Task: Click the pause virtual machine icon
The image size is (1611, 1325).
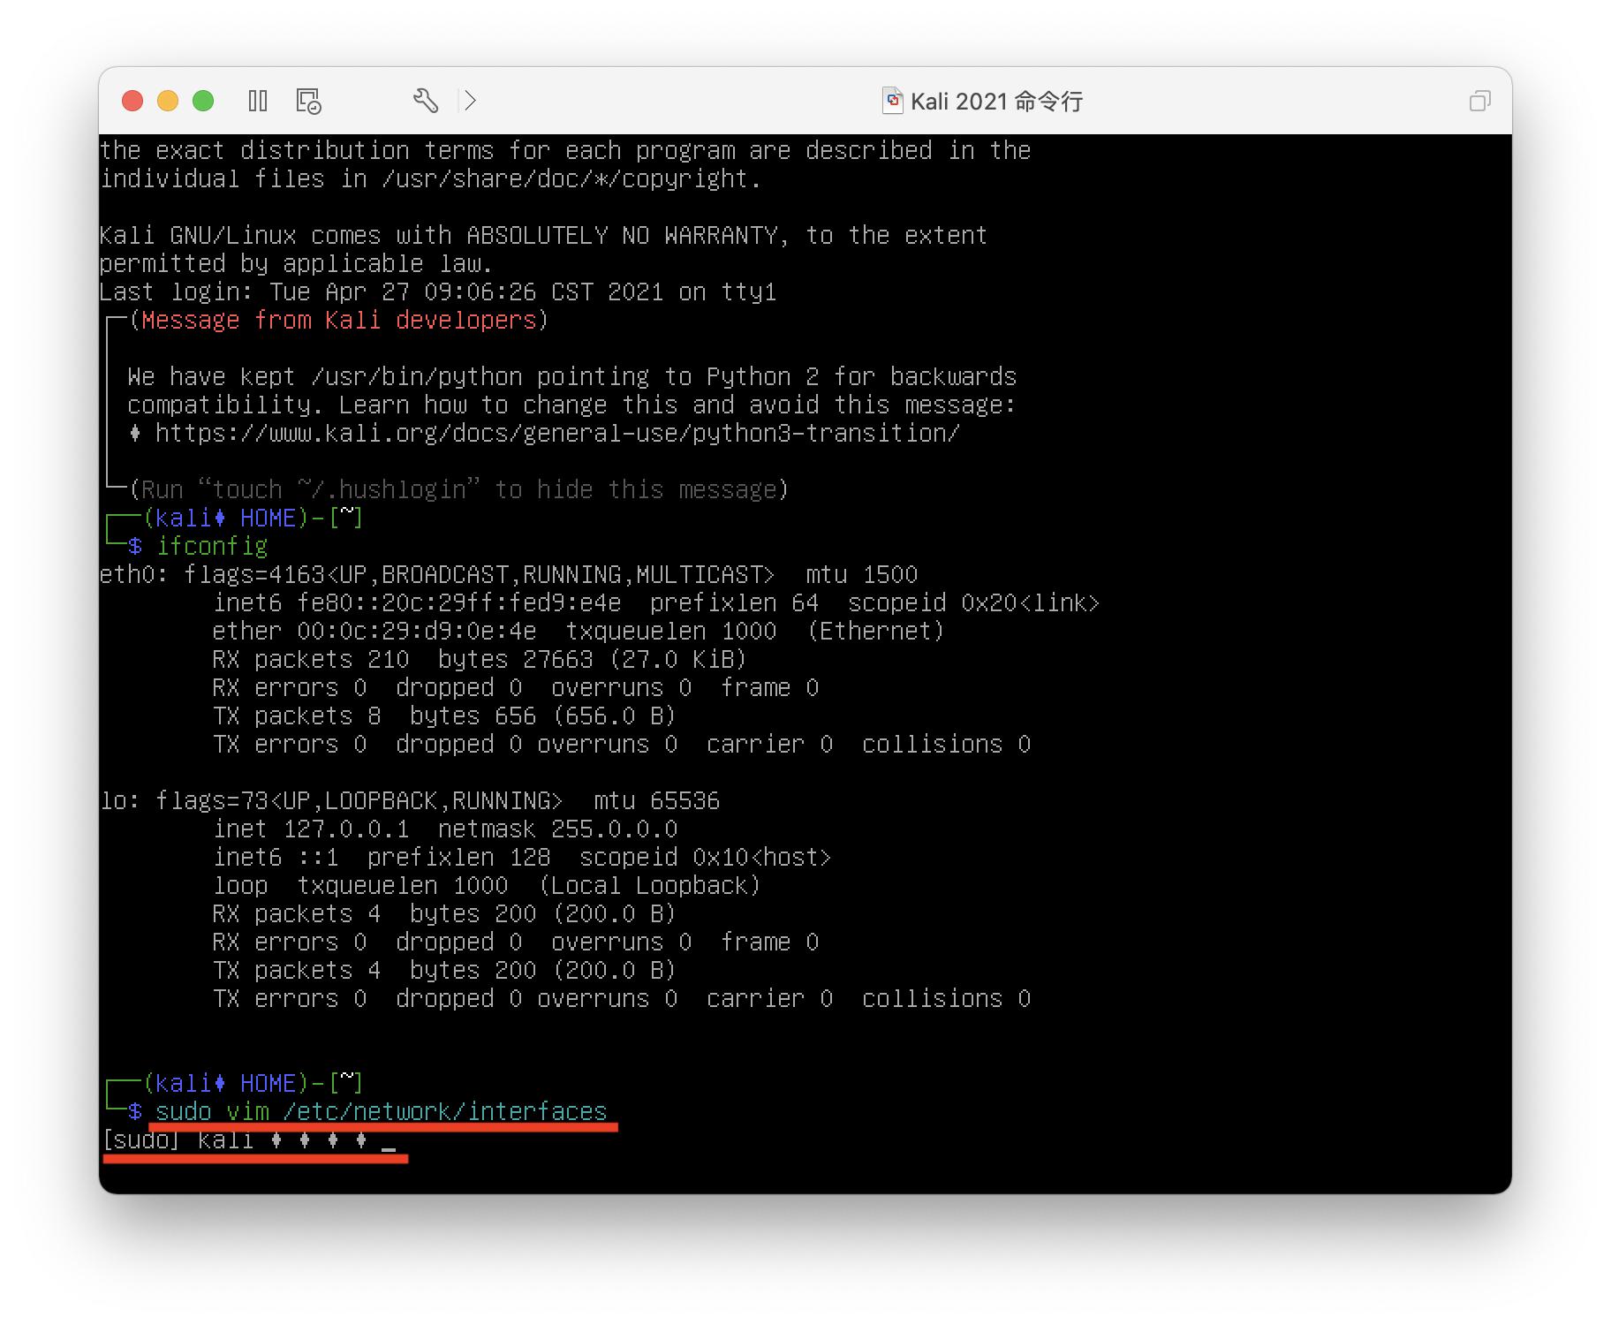Action: [x=258, y=101]
